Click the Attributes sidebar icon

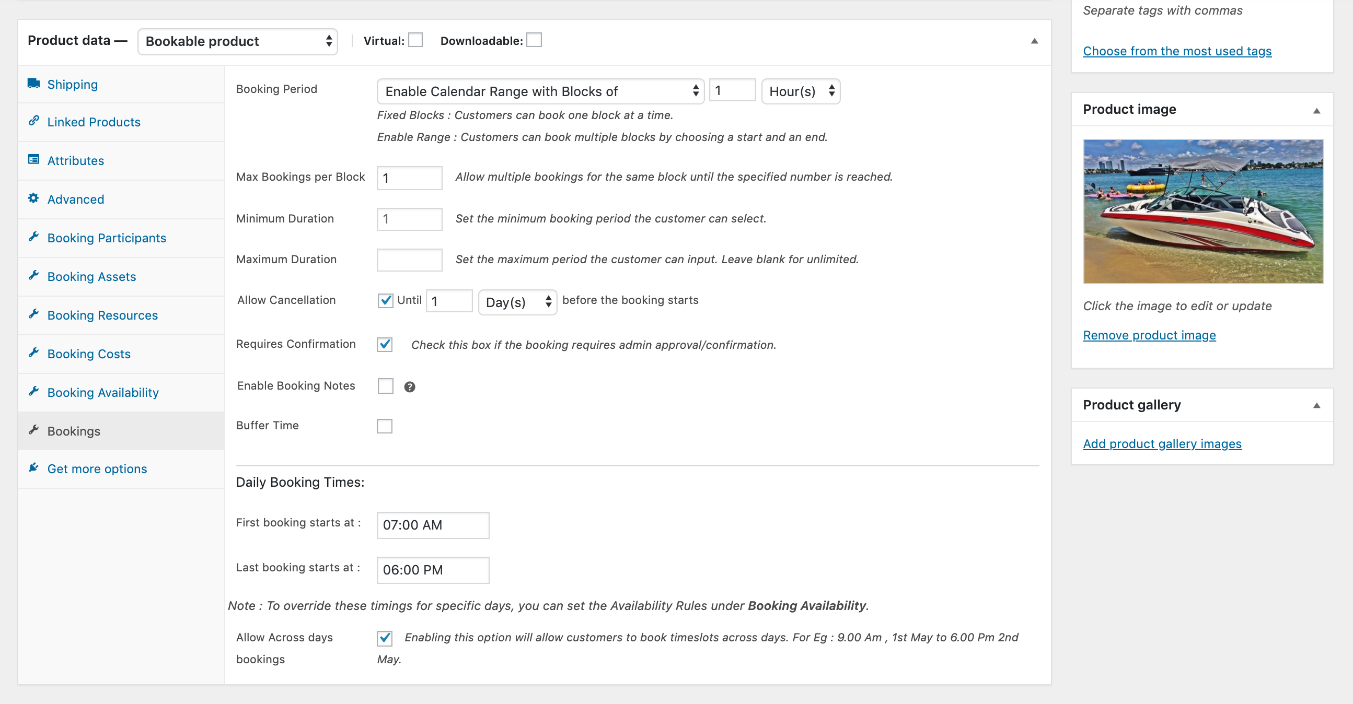tap(34, 159)
